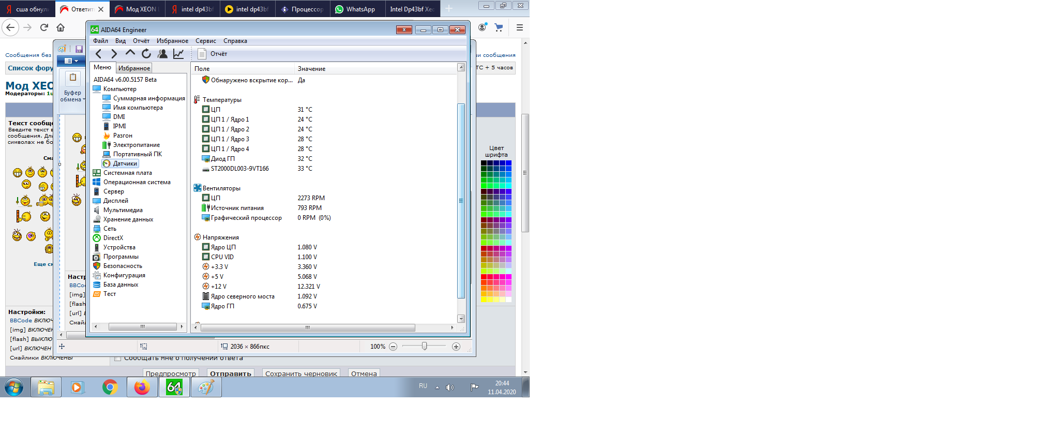Screen dimensions: 1053x448
Task: Click Paint zoom in plus button
Action: [456, 347]
